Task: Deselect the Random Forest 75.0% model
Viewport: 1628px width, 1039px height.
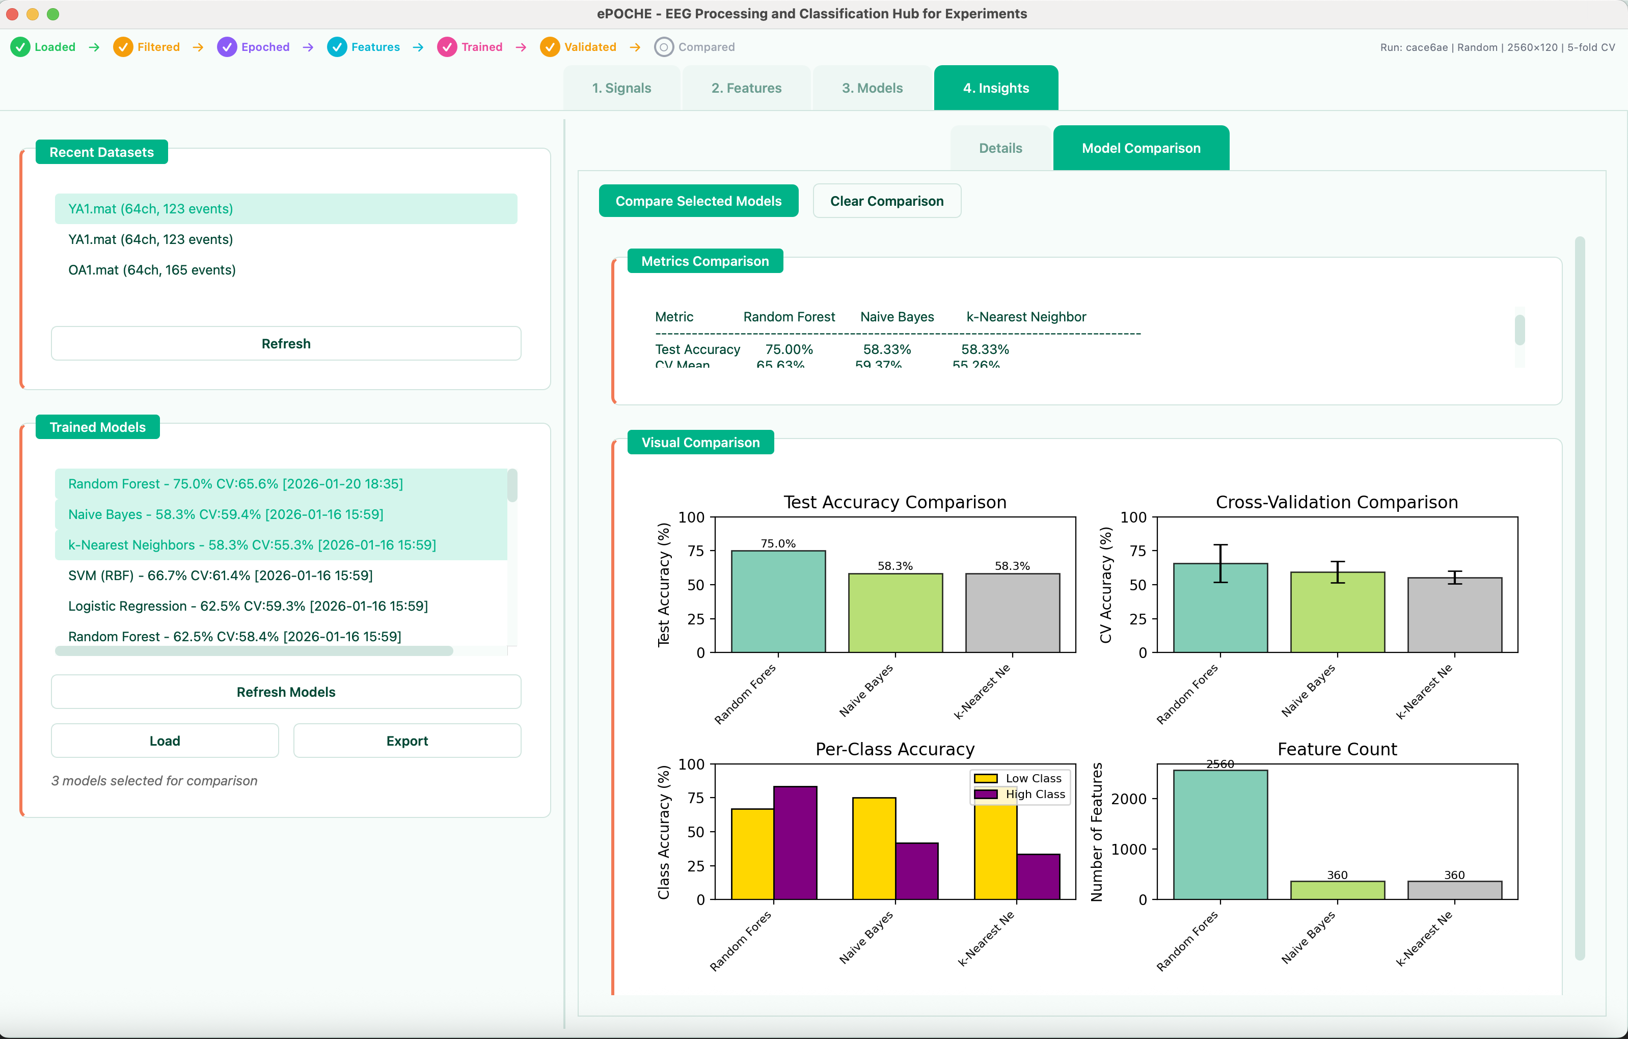Action: point(235,483)
